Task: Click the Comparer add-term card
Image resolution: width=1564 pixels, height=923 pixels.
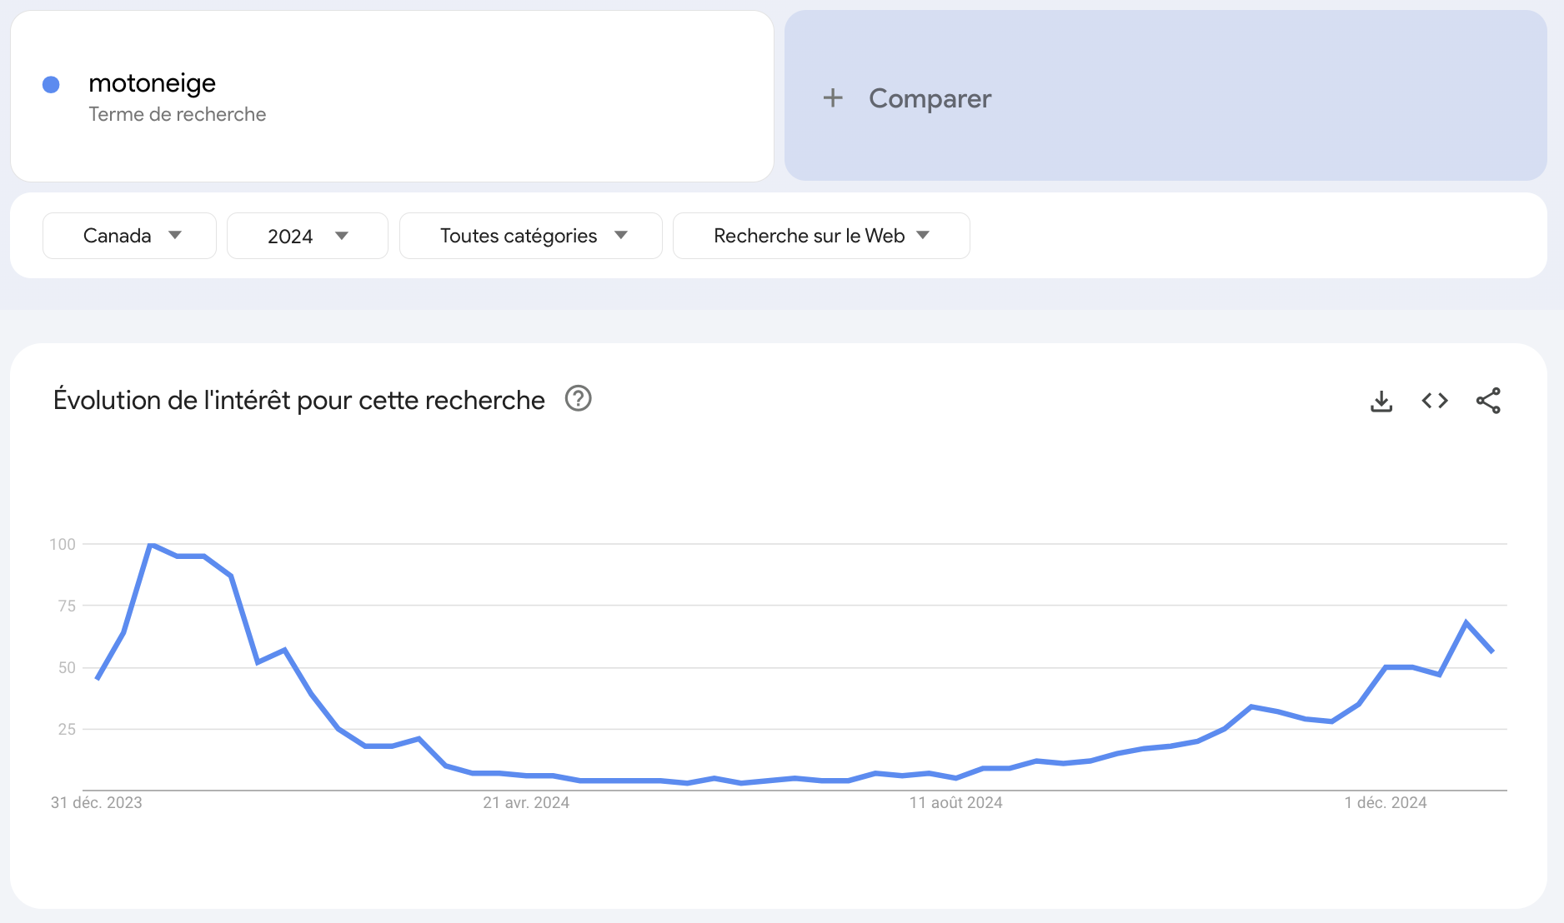Action: [1165, 96]
